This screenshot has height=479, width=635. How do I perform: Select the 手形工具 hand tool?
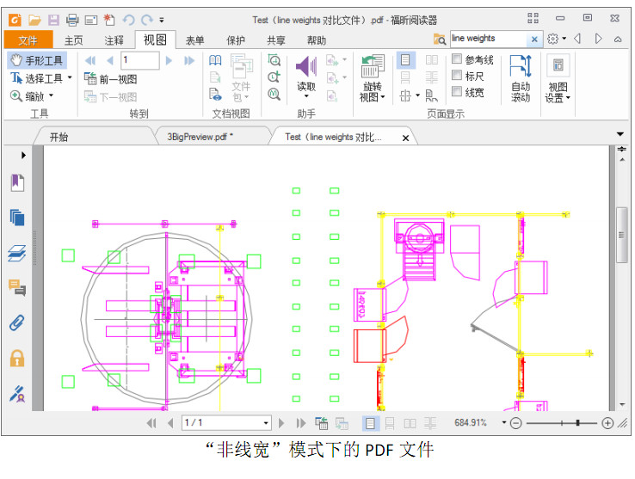[37, 60]
